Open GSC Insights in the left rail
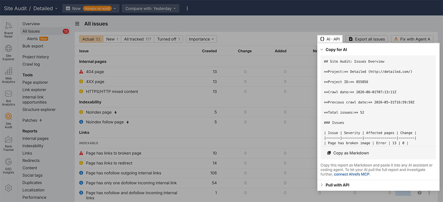Screen dimensions: 443x202 pos(9,166)
